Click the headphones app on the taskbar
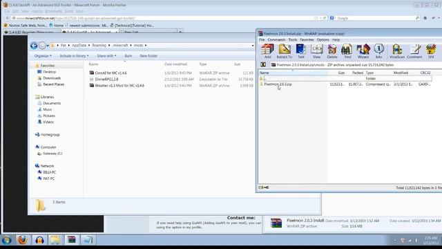Viewport: 442px width, 249px height. tap(39, 240)
